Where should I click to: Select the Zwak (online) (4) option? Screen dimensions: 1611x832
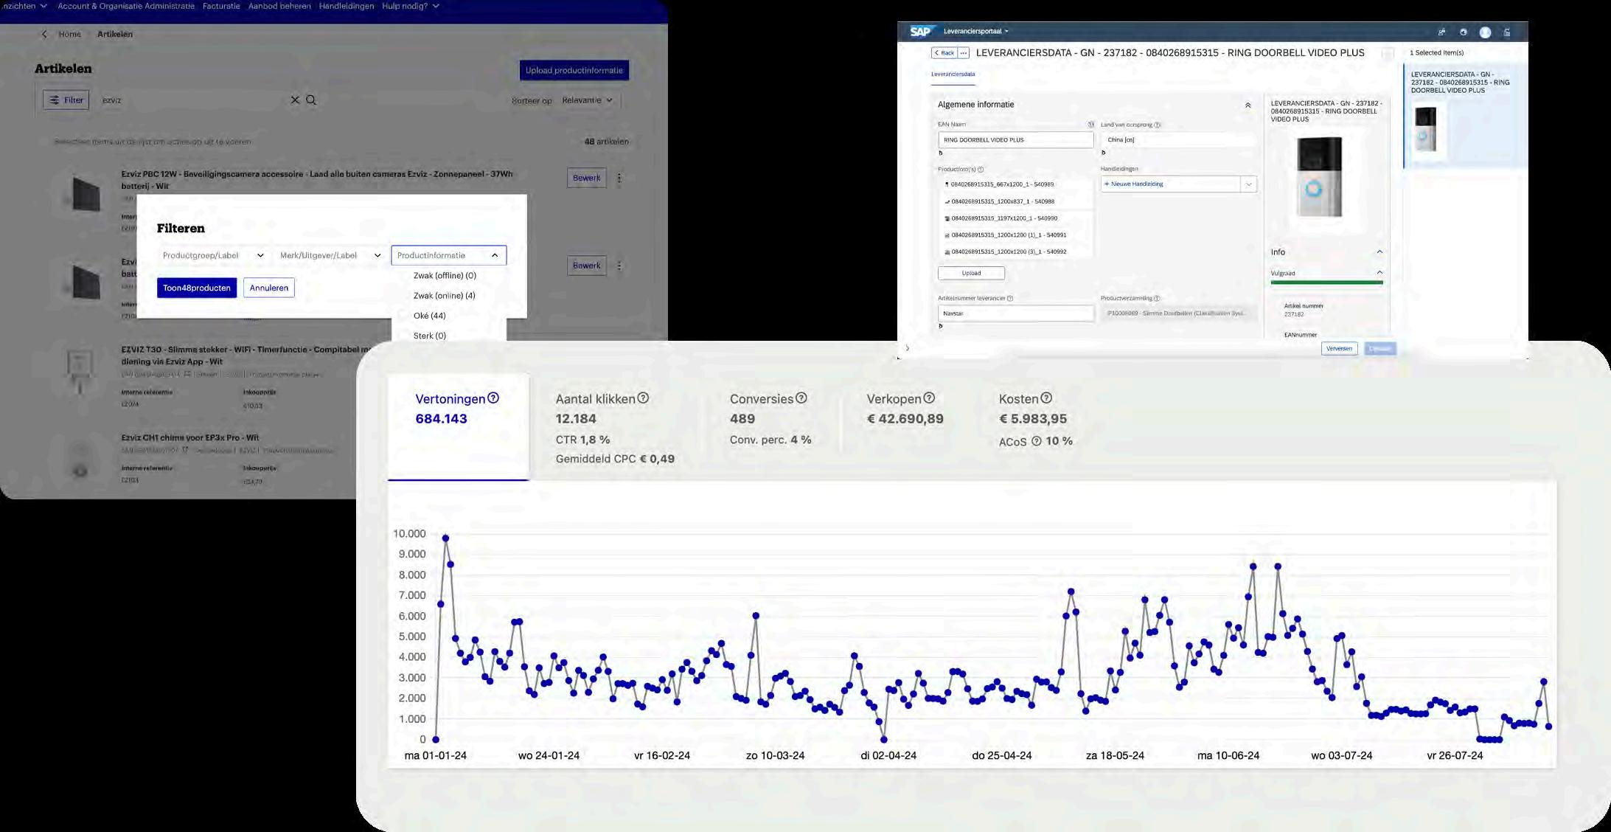coord(444,296)
